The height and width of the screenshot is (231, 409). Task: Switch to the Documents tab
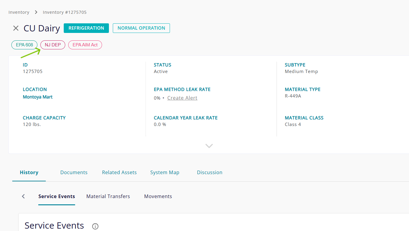[74, 172]
